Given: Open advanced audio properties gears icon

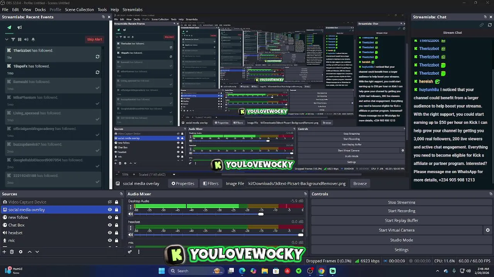Looking at the screenshot, I should pyautogui.click(x=130, y=252).
